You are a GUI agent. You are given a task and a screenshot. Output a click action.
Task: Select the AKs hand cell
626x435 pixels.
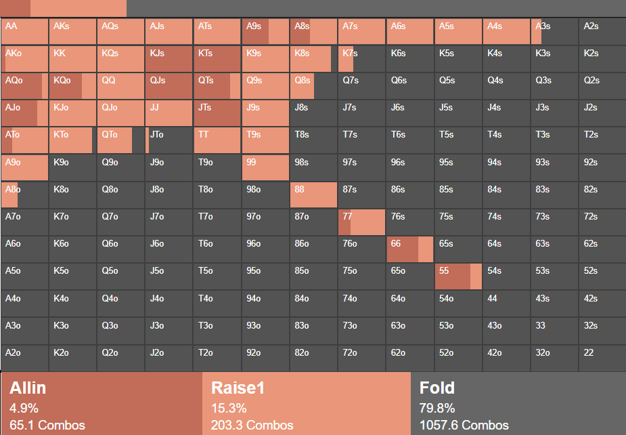[72, 31]
